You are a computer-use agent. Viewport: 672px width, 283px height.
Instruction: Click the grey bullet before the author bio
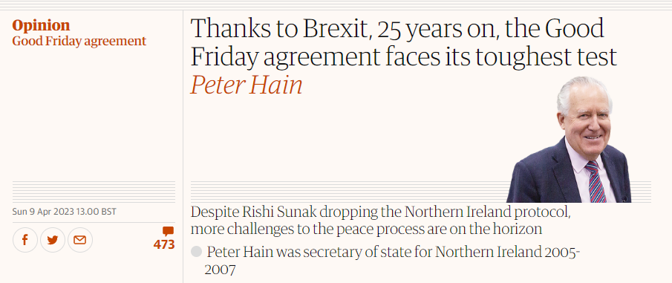pos(196,252)
